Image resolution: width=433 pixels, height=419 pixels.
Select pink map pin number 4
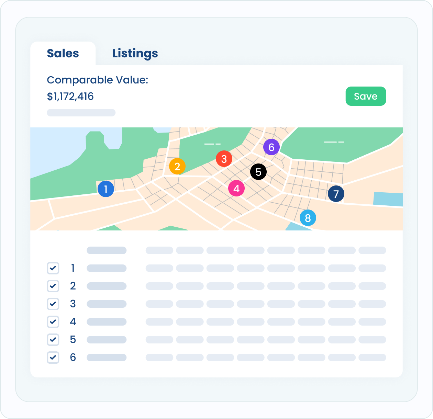pyautogui.click(x=236, y=189)
